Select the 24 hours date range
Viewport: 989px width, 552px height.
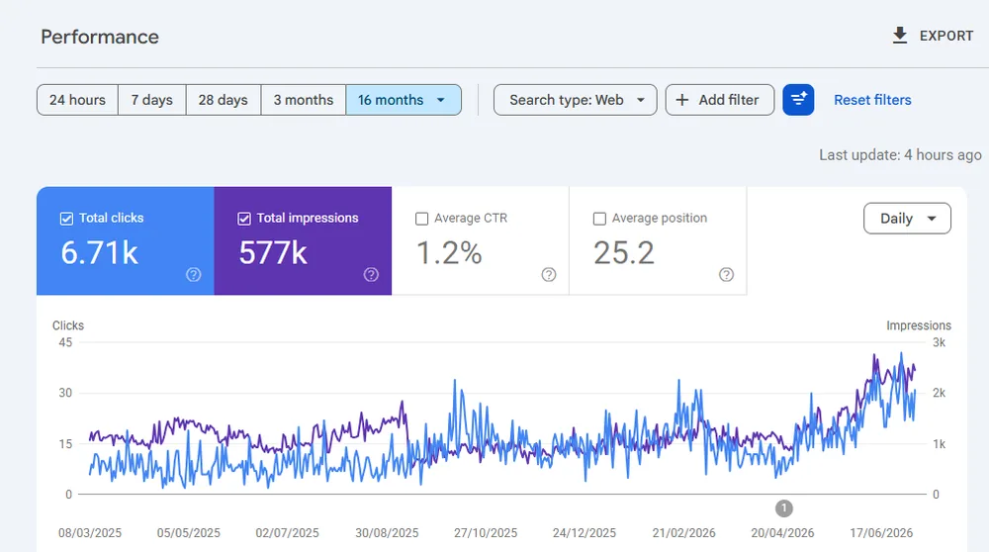[77, 100]
